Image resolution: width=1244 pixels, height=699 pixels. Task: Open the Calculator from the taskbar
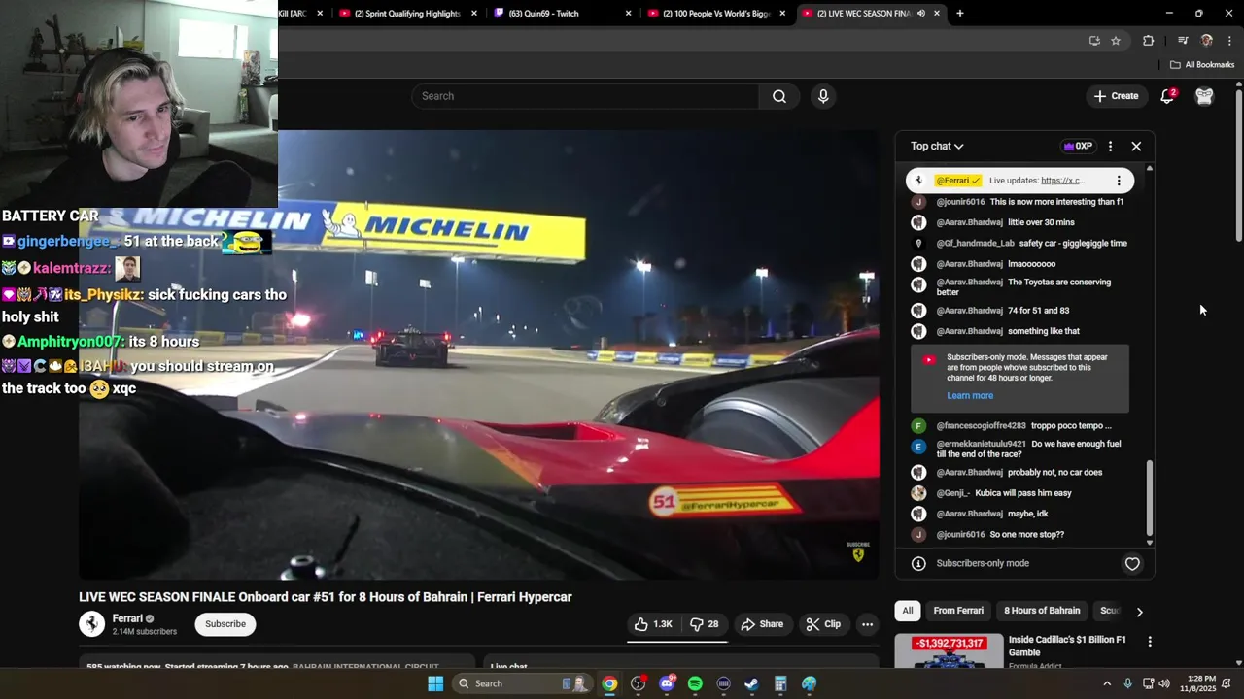[780, 683]
